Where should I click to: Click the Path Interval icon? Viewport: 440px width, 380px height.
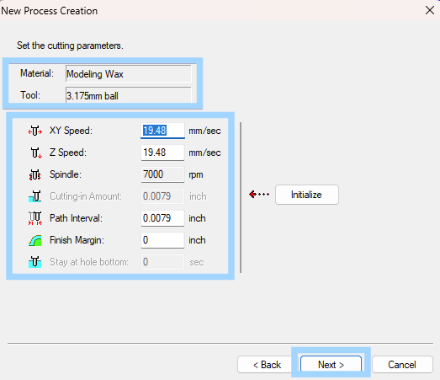point(35,218)
